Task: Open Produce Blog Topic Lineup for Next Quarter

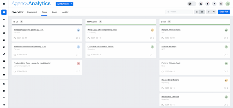Action: point(32,63)
